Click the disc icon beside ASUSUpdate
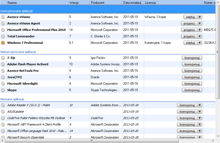The image size is (220, 143). point(3,112)
